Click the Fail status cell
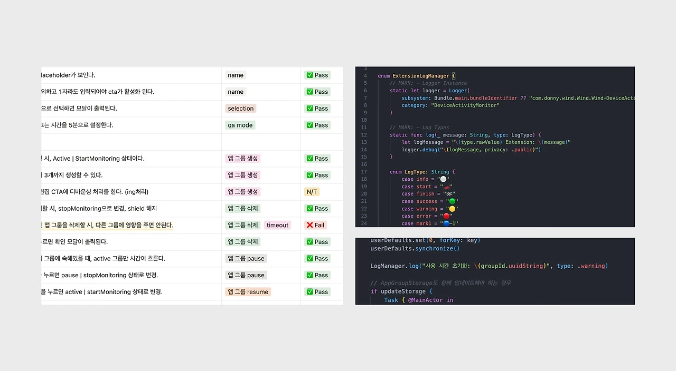This screenshot has width=676, height=371. (315, 225)
